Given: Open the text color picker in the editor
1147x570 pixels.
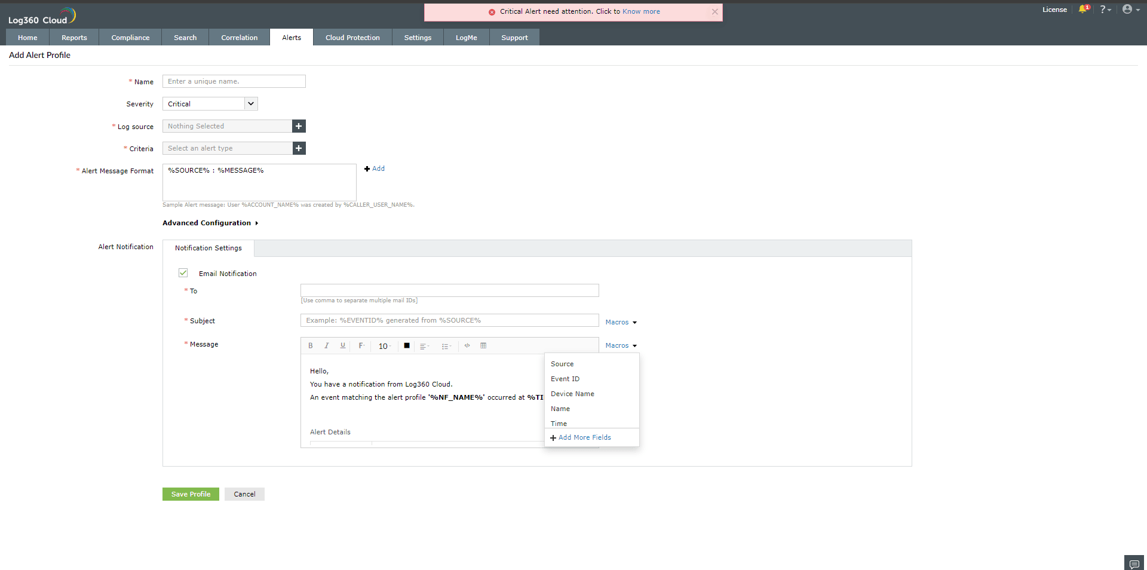Looking at the screenshot, I should pyautogui.click(x=406, y=346).
